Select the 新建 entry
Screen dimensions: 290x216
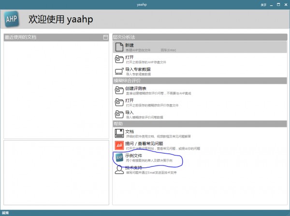tap(200, 47)
